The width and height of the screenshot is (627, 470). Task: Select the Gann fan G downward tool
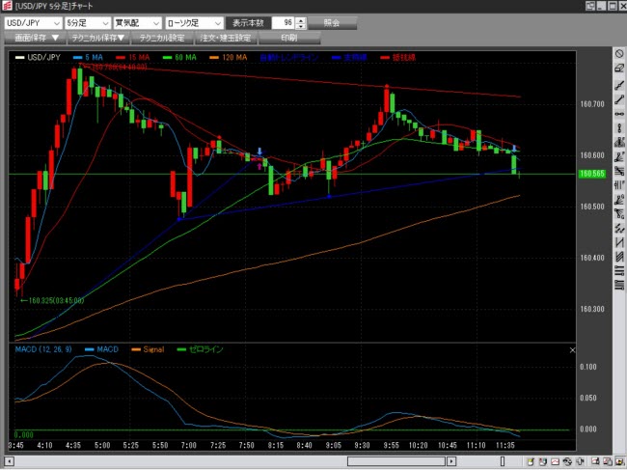click(619, 213)
